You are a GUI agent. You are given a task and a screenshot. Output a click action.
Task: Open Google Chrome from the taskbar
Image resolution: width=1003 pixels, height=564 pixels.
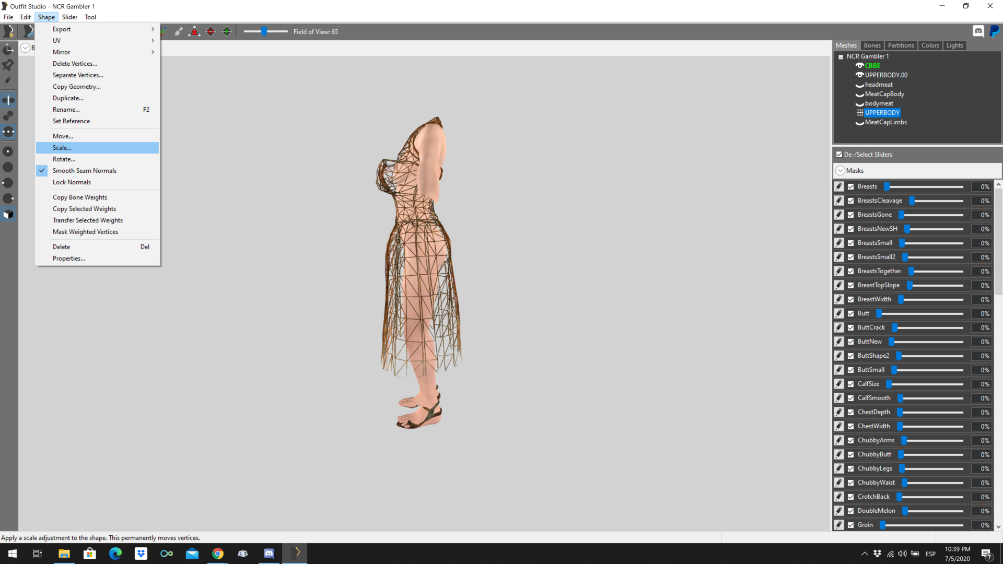[x=218, y=554]
